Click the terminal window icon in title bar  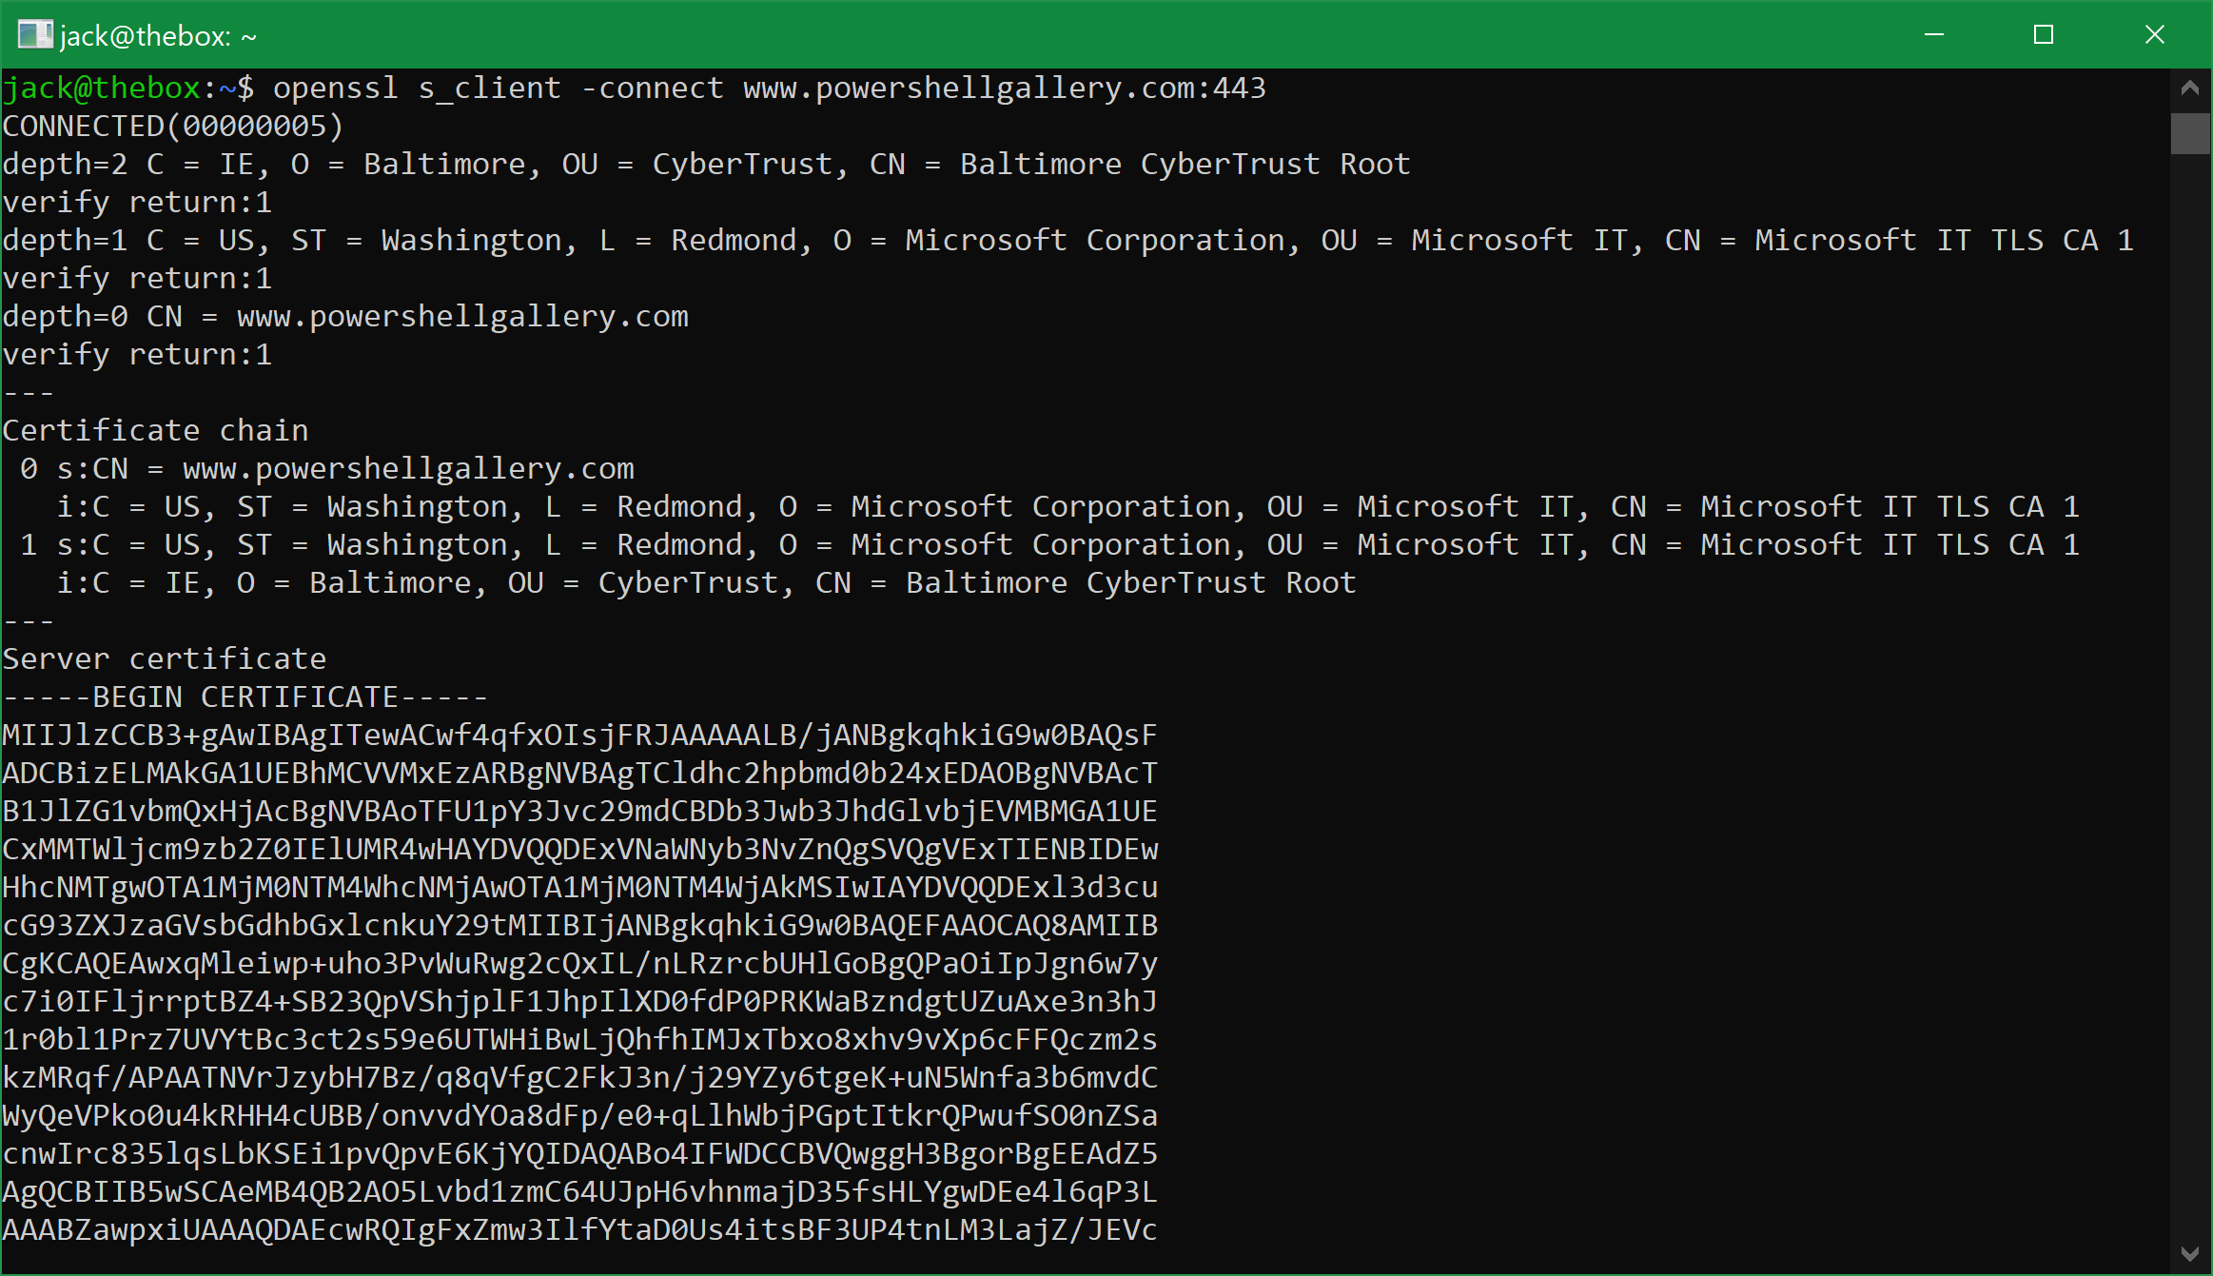pyautogui.click(x=34, y=34)
